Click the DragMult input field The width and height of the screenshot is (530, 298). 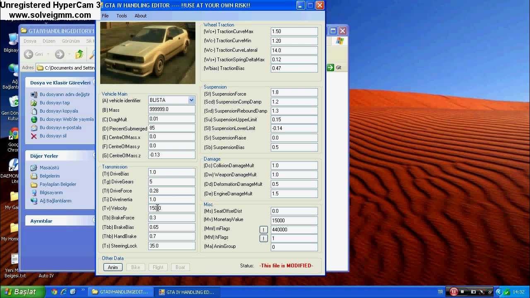pos(171,119)
